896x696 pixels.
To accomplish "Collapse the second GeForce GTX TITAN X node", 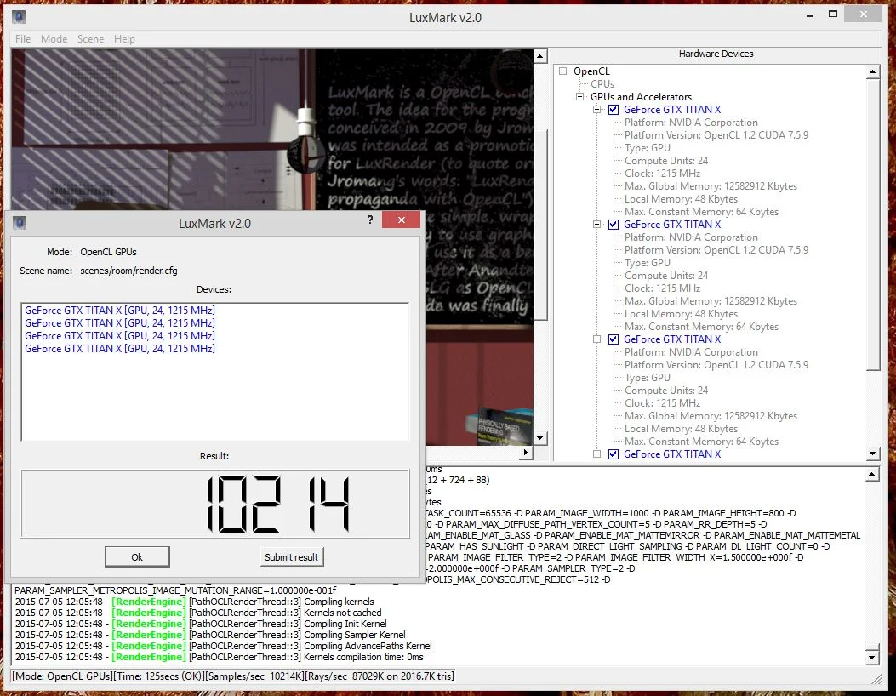I will (x=597, y=225).
